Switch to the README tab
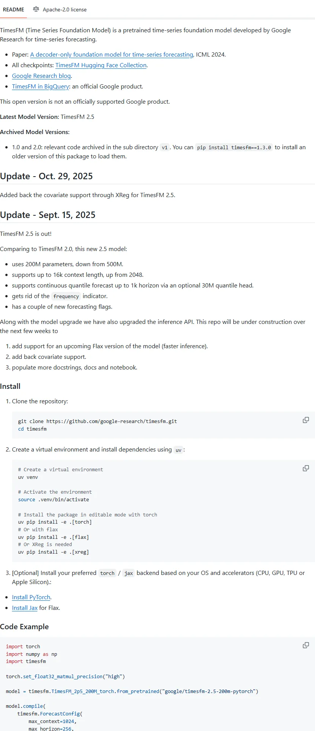 [x=13, y=9]
